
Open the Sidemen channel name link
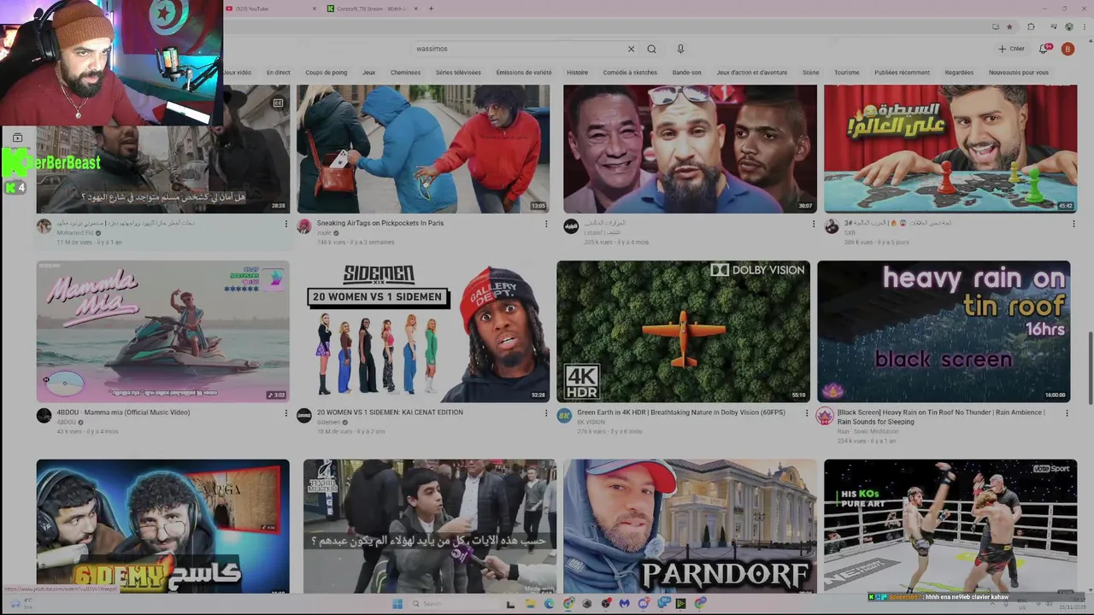(328, 422)
